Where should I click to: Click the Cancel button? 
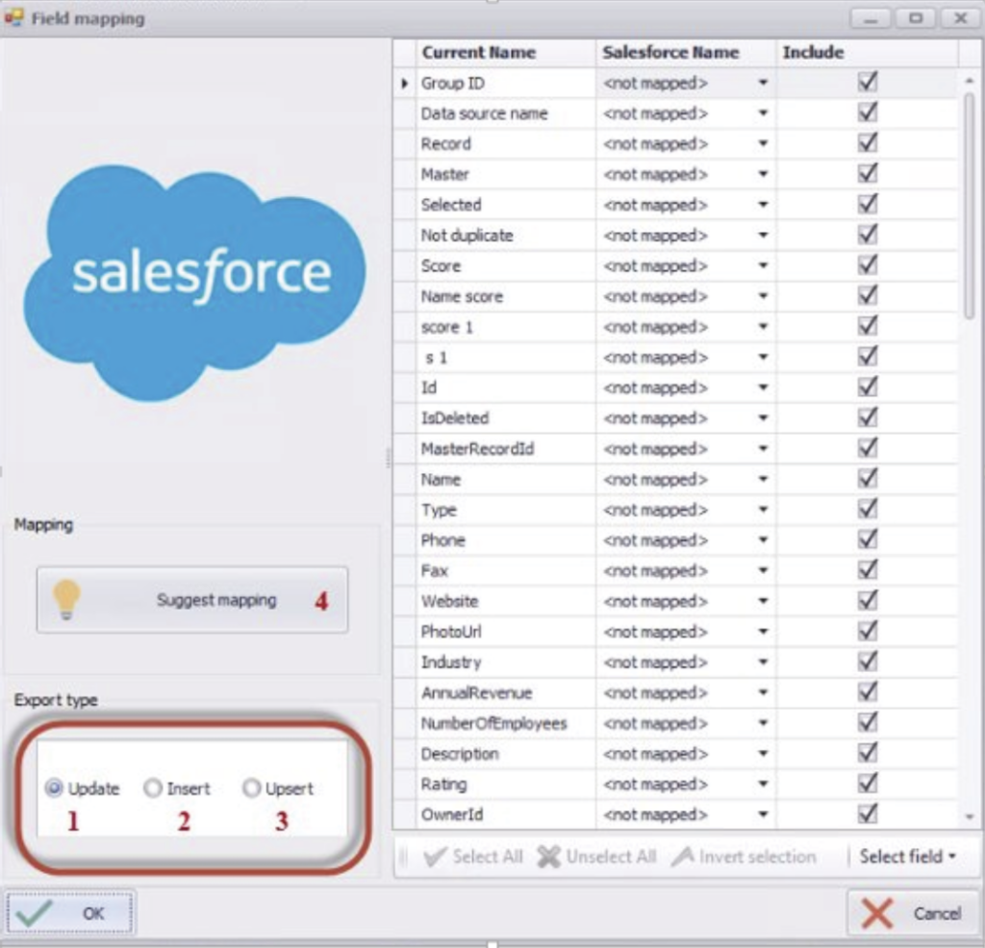913,912
